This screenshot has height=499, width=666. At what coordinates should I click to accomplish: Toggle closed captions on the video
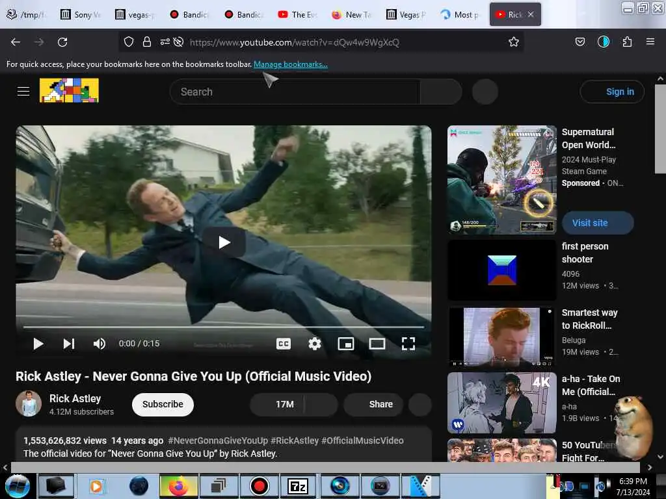pos(284,344)
